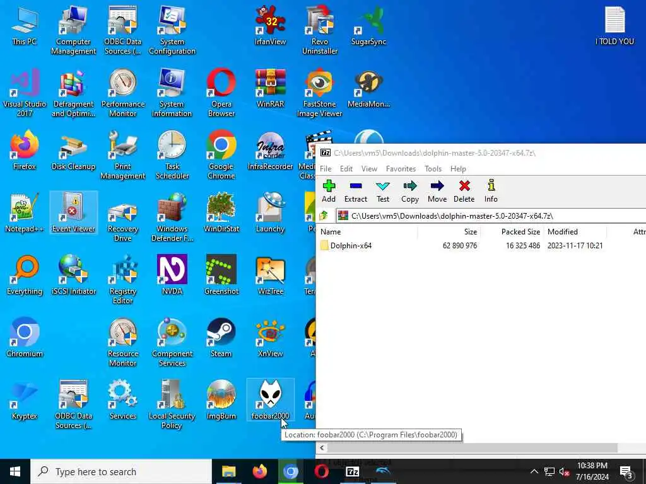
Task: Select the Revo Uninstaller desktop icon
Action: pos(320,30)
